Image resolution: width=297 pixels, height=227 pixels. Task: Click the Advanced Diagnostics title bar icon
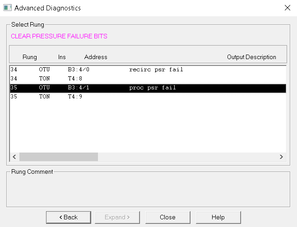pos(7,8)
